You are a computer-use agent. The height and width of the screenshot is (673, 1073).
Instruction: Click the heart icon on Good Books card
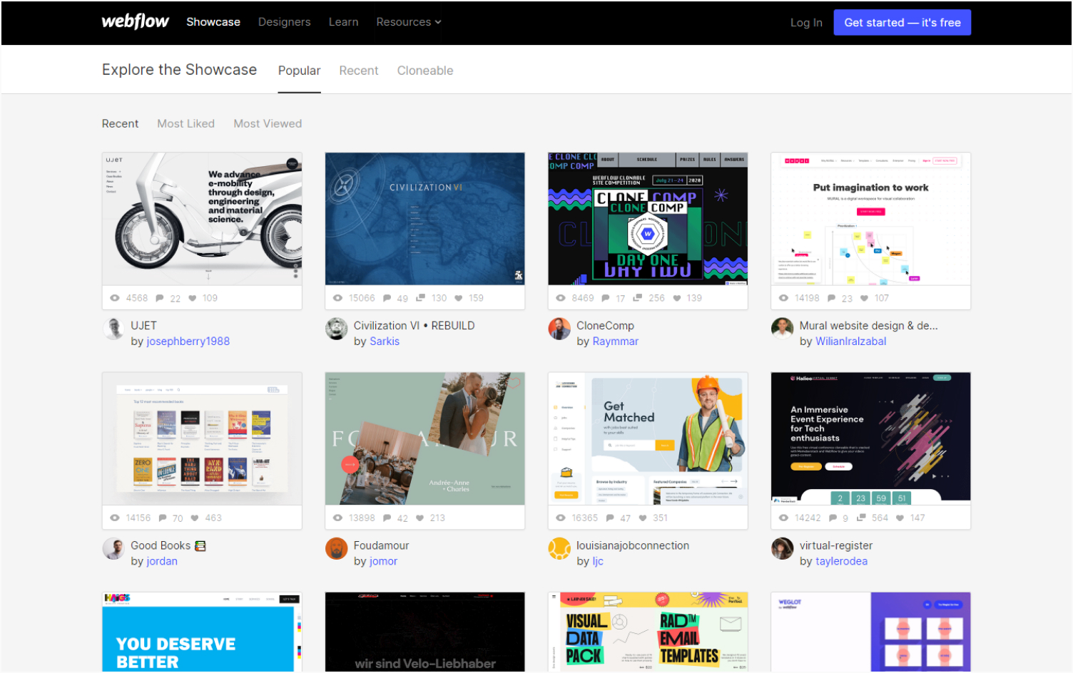pos(195,518)
